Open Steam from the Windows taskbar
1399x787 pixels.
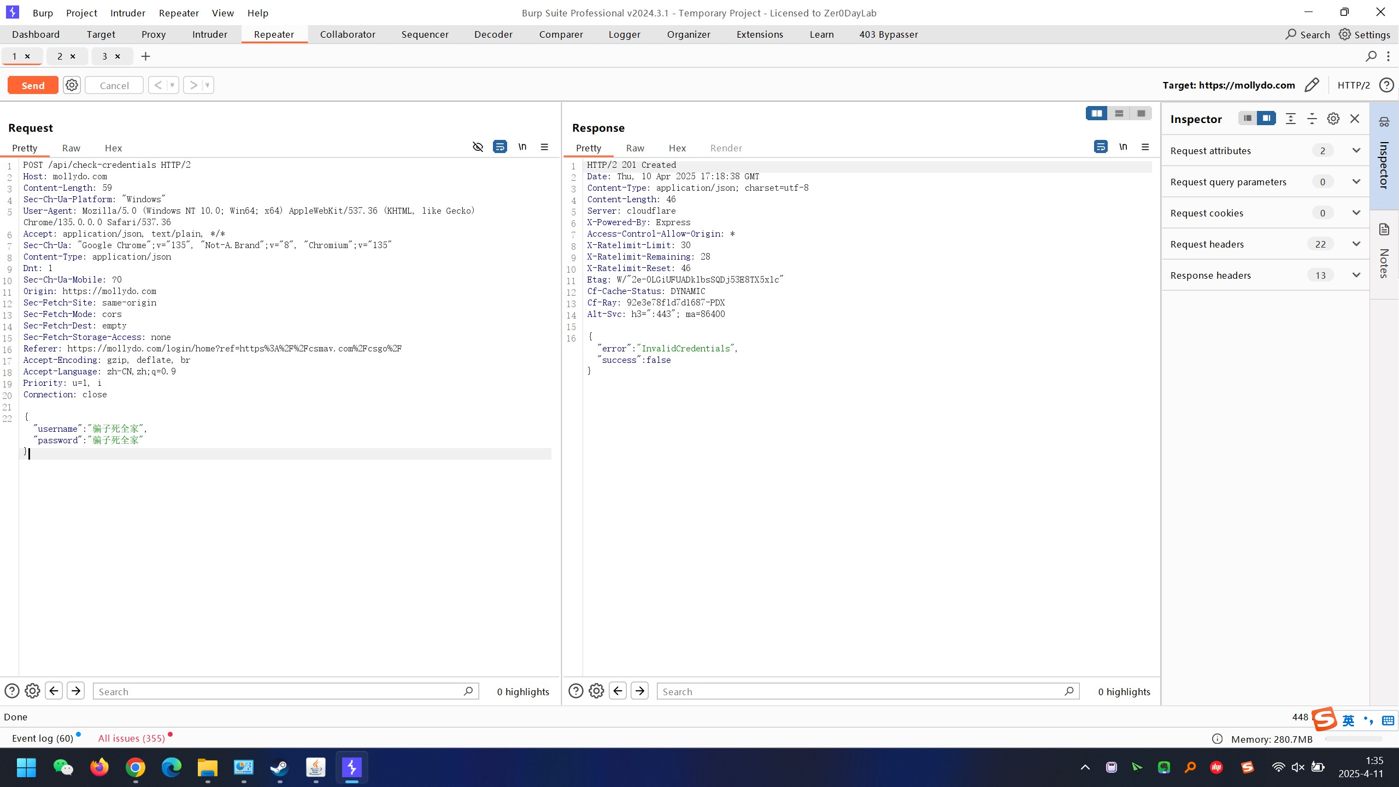pyautogui.click(x=279, y=767)
